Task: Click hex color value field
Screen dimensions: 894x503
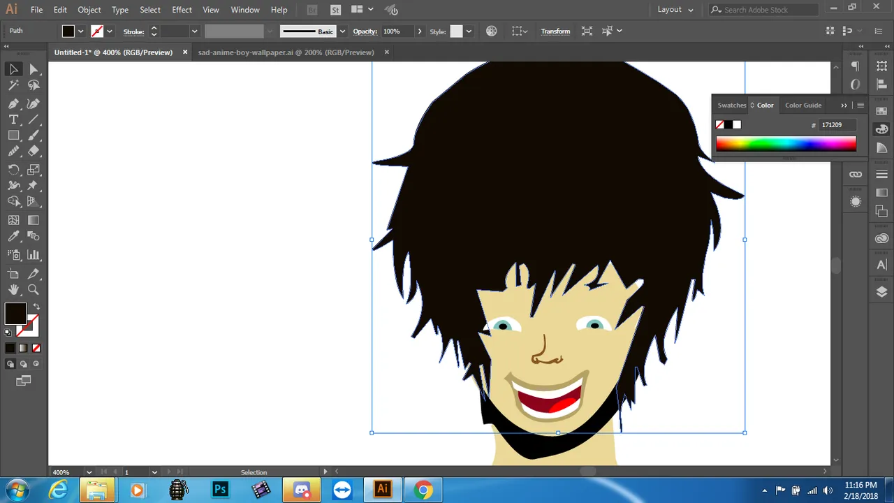Action: tap(837, 125)
